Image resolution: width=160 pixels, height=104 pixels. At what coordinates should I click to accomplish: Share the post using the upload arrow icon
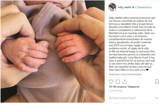coord(125,82)
